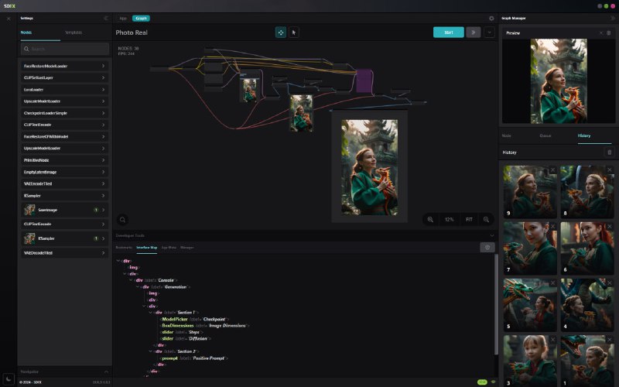
Task: Expand the LoraLoader node entry
Action: (x=103, y=90)
